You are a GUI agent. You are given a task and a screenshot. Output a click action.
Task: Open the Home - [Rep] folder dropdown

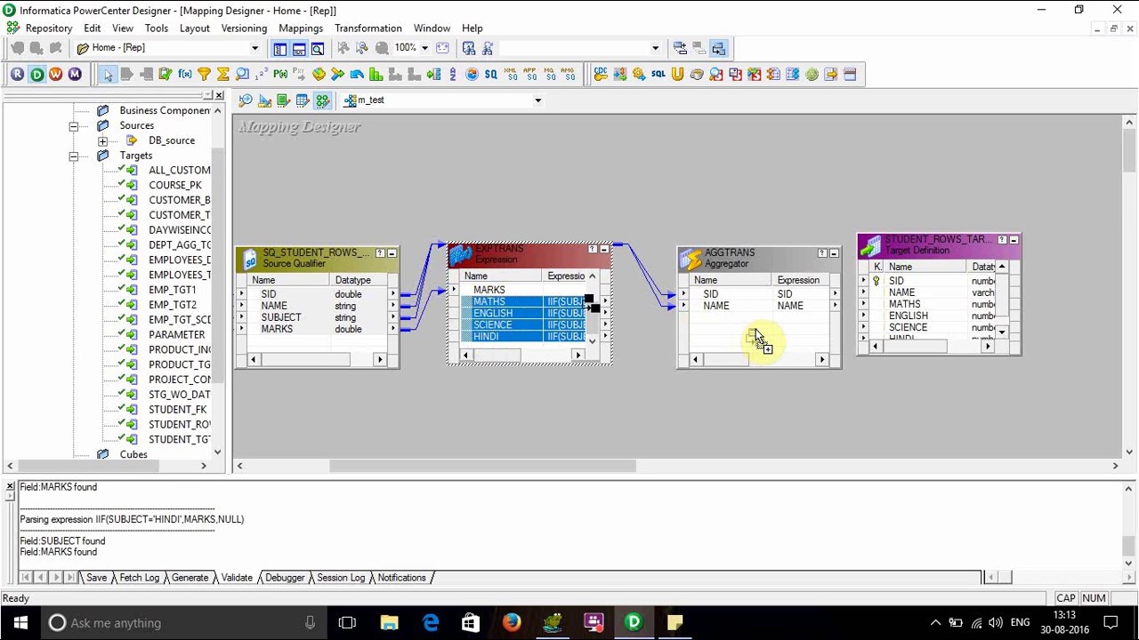[254, 48]
